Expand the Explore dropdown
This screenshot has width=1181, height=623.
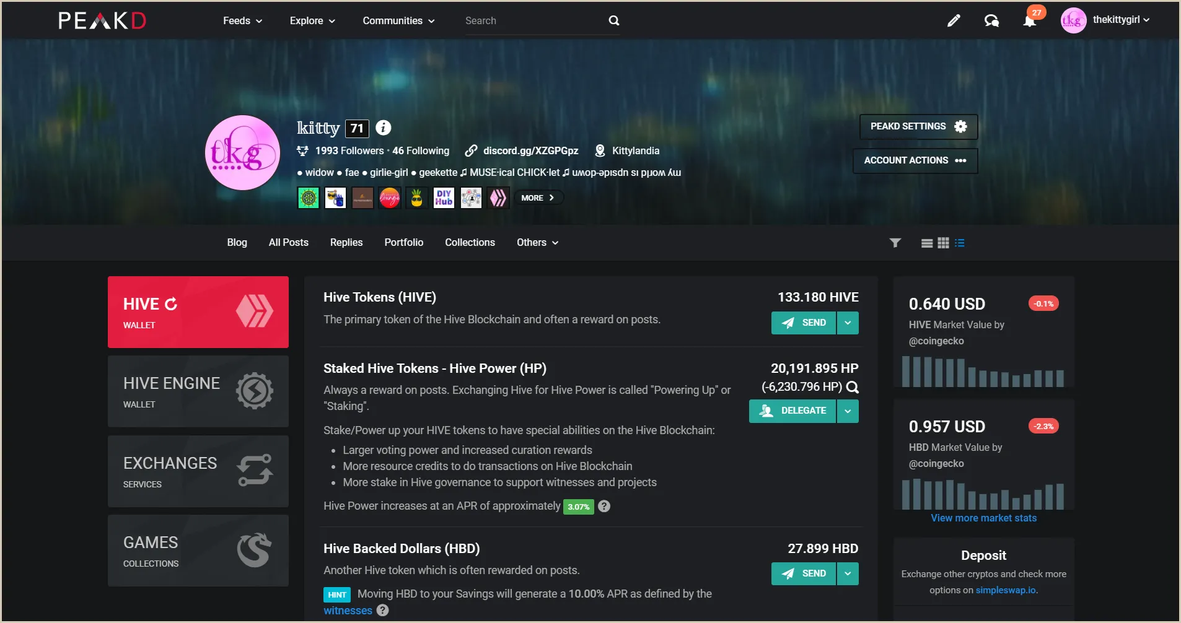(x=312, y=20)
